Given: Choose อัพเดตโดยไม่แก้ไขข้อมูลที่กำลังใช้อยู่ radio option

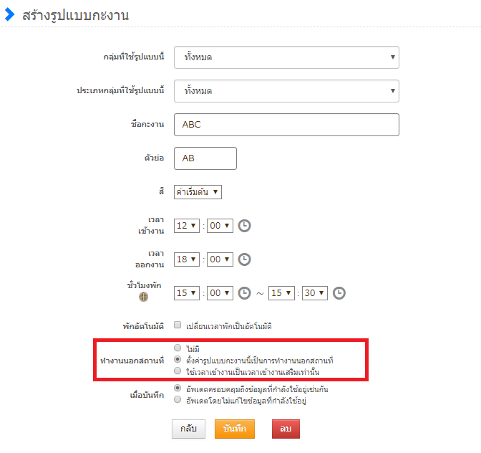Looking at the screenshot, I should coord(178,400).
